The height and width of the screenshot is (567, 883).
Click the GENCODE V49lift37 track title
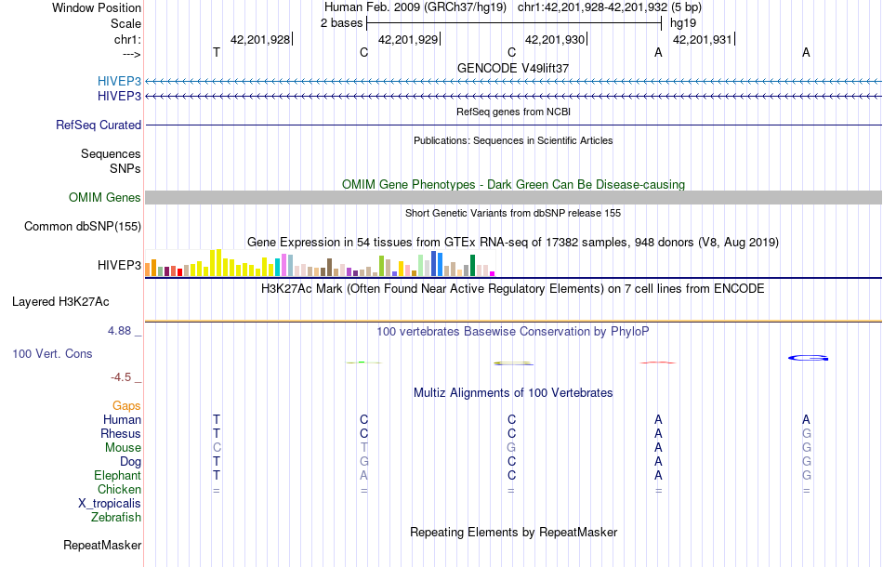512,68
